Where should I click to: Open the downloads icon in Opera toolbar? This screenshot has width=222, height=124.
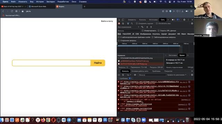pos(182,11)
